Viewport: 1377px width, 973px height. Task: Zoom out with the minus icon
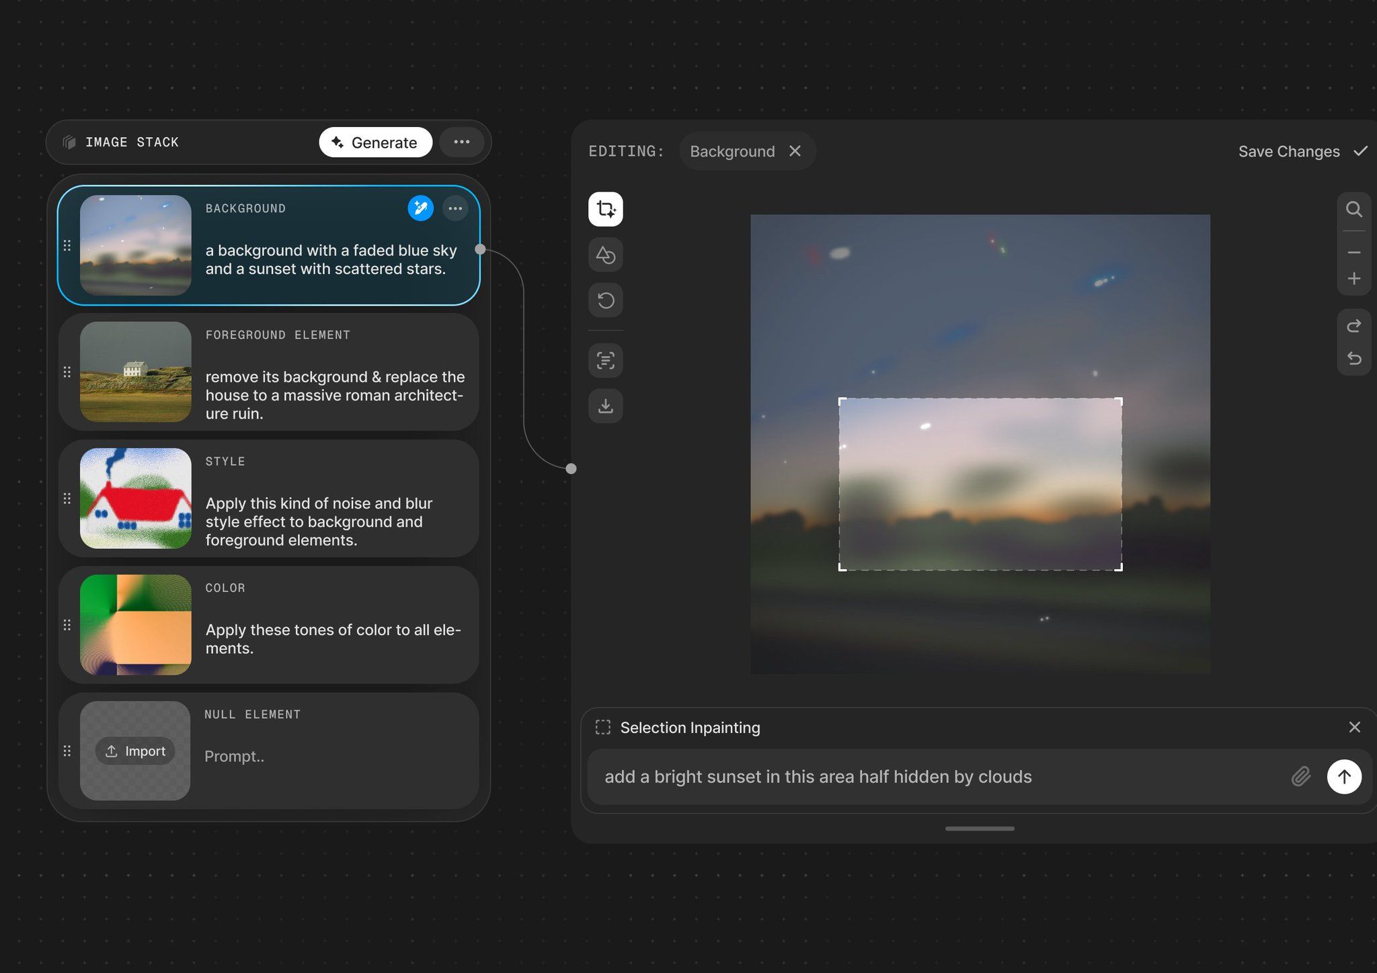click(1353, 253)
